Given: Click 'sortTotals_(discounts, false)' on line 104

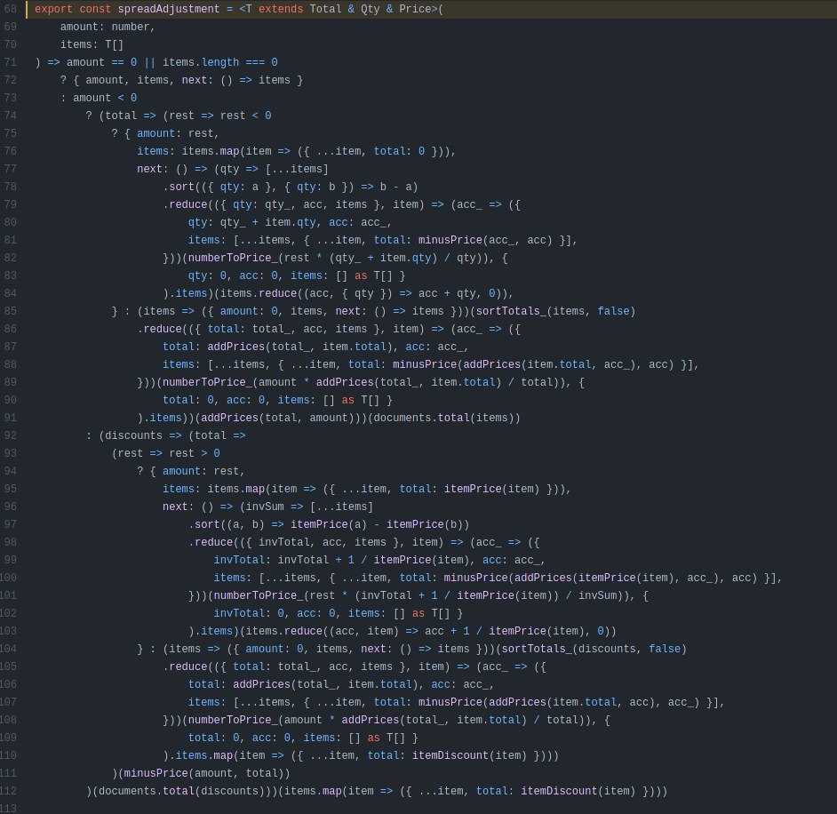Looking at the screenshot, I should (594, 649).
